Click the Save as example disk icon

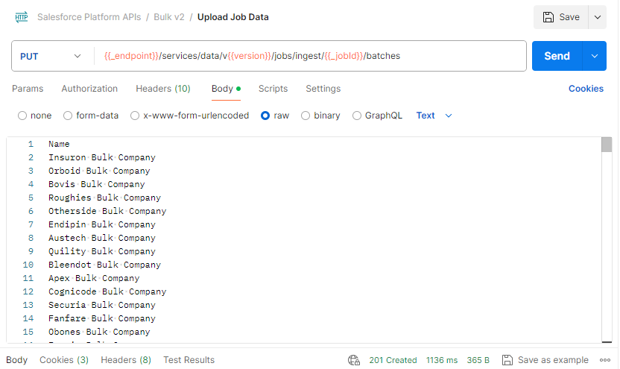(x=507, y=360)
